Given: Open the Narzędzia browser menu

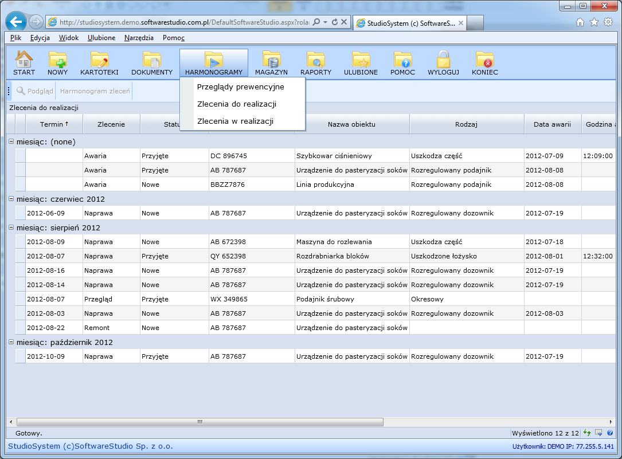Looking at the screenshot, I should pos(140,38).
